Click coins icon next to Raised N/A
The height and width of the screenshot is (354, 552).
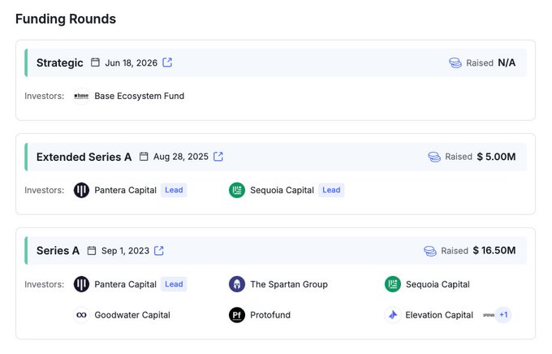(x=455, y=63)
